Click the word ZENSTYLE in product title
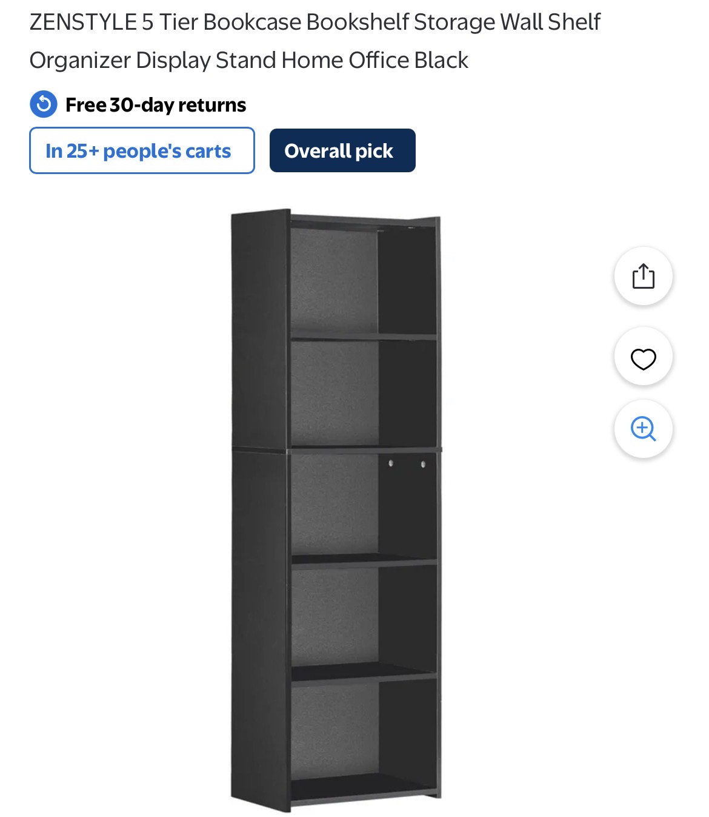This screenshot has height=817, width=709. [x=83, y=22]
